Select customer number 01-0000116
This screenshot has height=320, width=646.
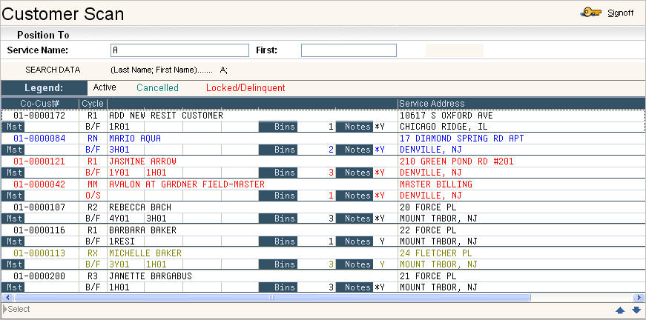(39, 230)
